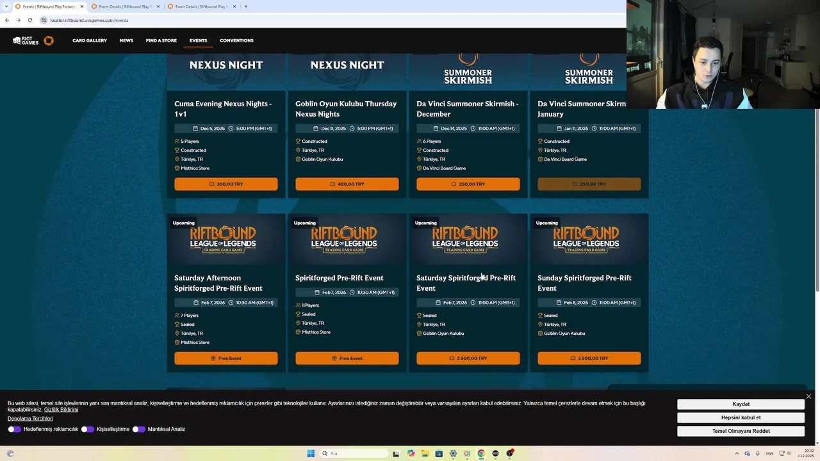Viewport: 820px width, 461px height.
Task: Open the tab search dropdown arrow
Action: tap(6, 6)
